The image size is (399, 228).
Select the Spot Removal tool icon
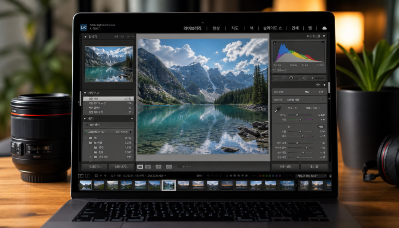click(x=284, y=78)
